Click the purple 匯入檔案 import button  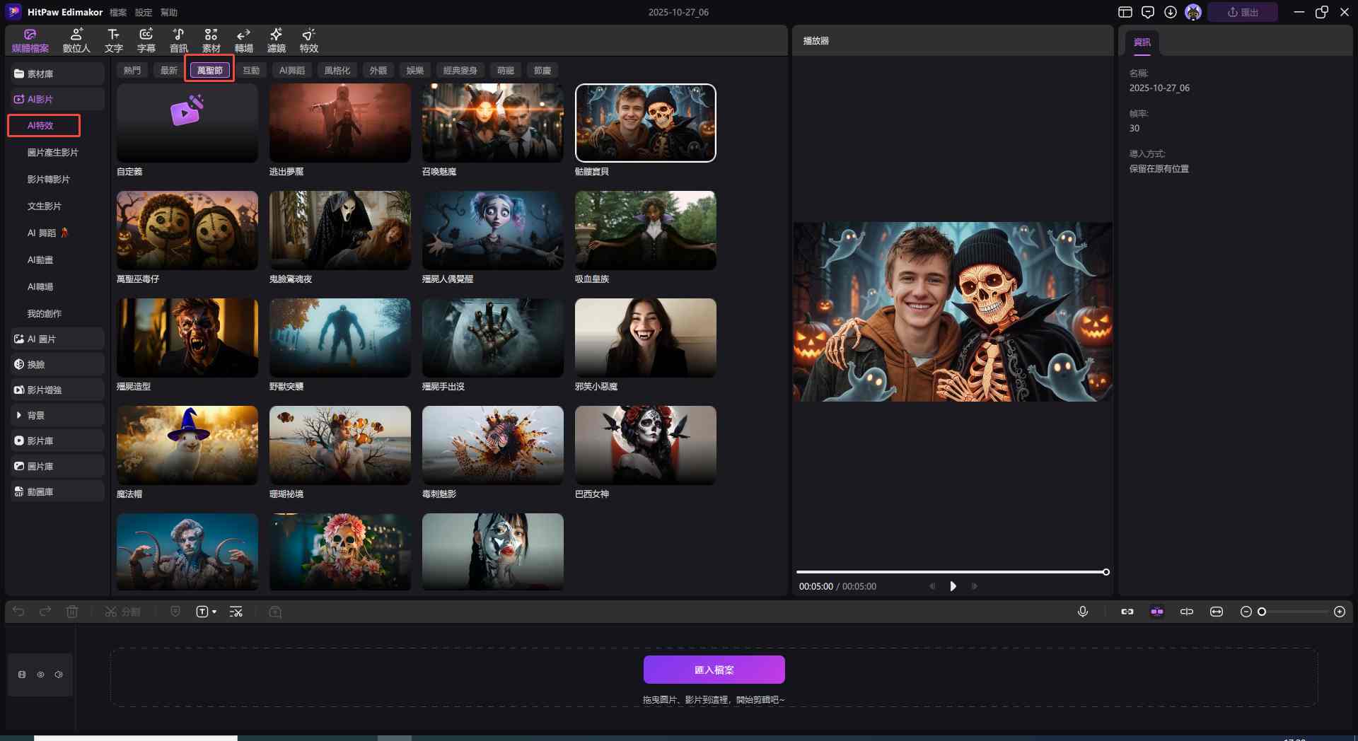click(x=714, y=670)
